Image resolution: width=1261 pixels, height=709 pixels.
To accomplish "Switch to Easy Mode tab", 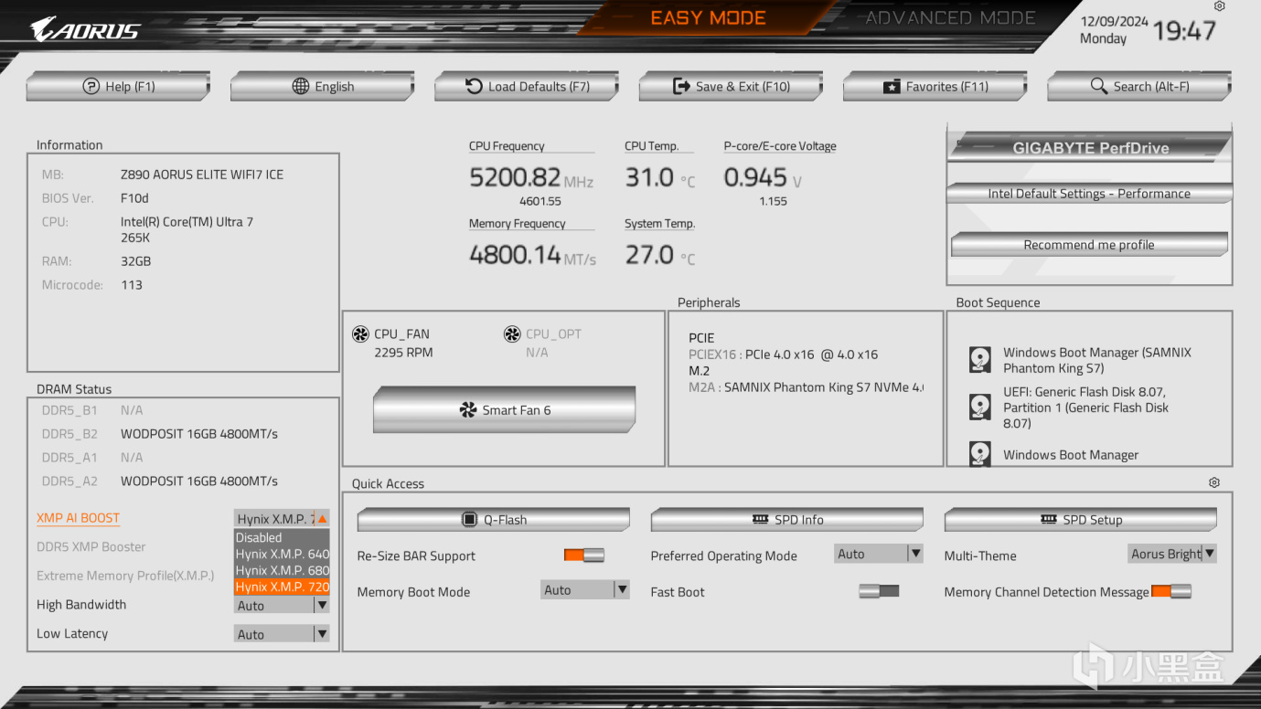I will pos(708,17).
